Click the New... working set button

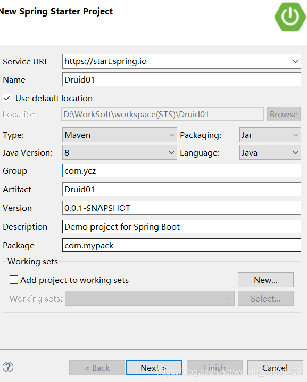point(265,280)
